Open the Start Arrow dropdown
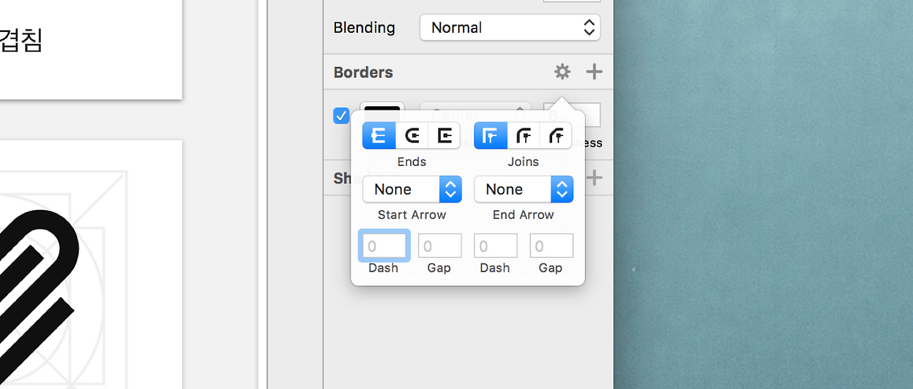This screenshot has width=913, height=389. pyautogui.click(x=412, y=190)
